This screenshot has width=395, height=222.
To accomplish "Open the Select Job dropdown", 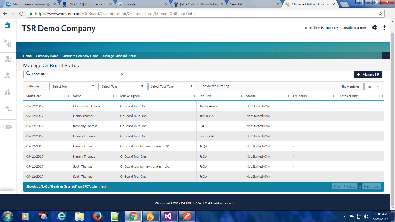I will (73, 86).
